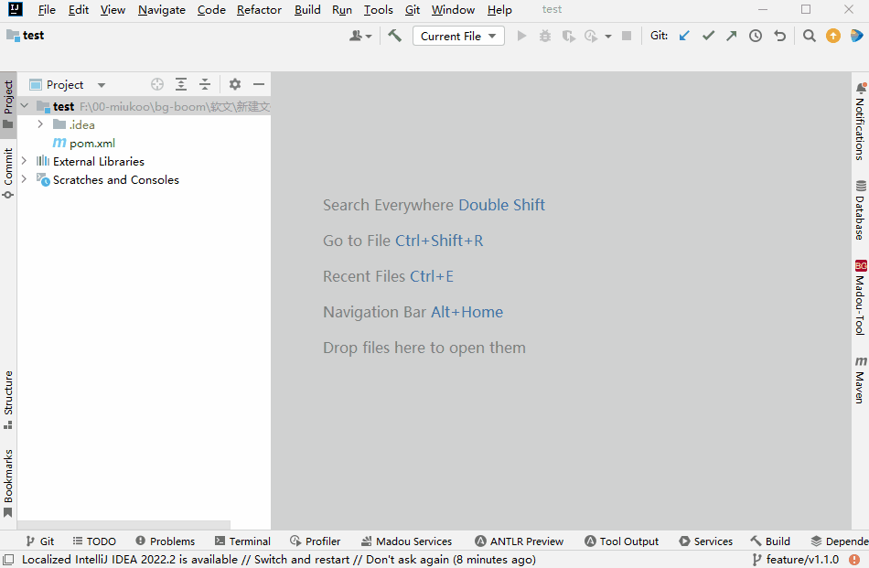Toggle the tool window quick-access icon at the bottom left
Viewport: 869px width, 568px height.
point(8,560)
